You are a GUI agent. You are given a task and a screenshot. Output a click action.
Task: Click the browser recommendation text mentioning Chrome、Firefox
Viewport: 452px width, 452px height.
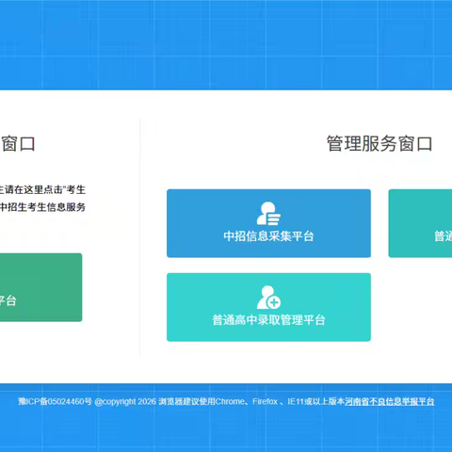[x=251, y=401]
